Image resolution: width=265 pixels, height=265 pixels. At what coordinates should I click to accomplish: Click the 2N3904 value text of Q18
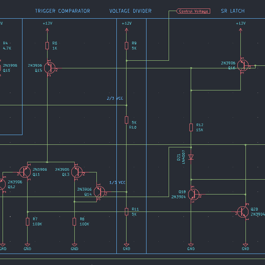coord(178,197)
